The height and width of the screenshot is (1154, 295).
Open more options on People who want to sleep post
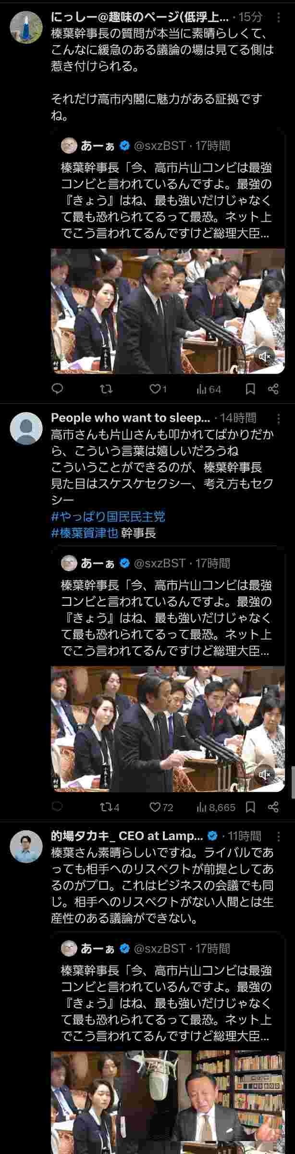pos(279,418)
